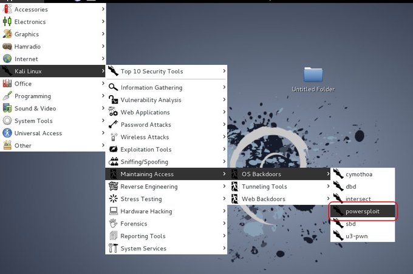
Task: Open the Maintaining Access menu item
Action: (x=166, y=174)
